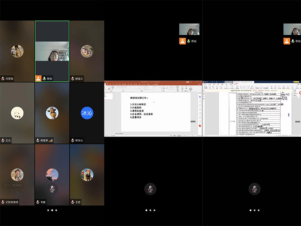Click the name 陈裕 in the PowerPoint-share panel
This screenshot has width=301, height=226.
tap(194, 41)
